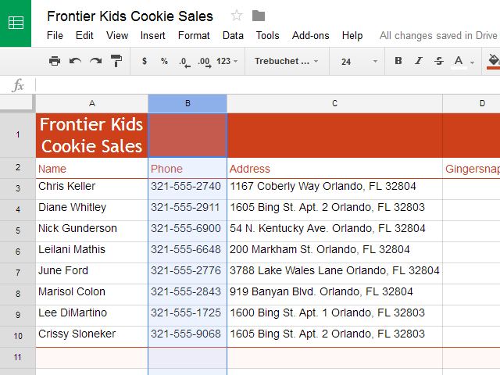
Task: Open the Add-ons menu
Action: [x=311, y=35]
